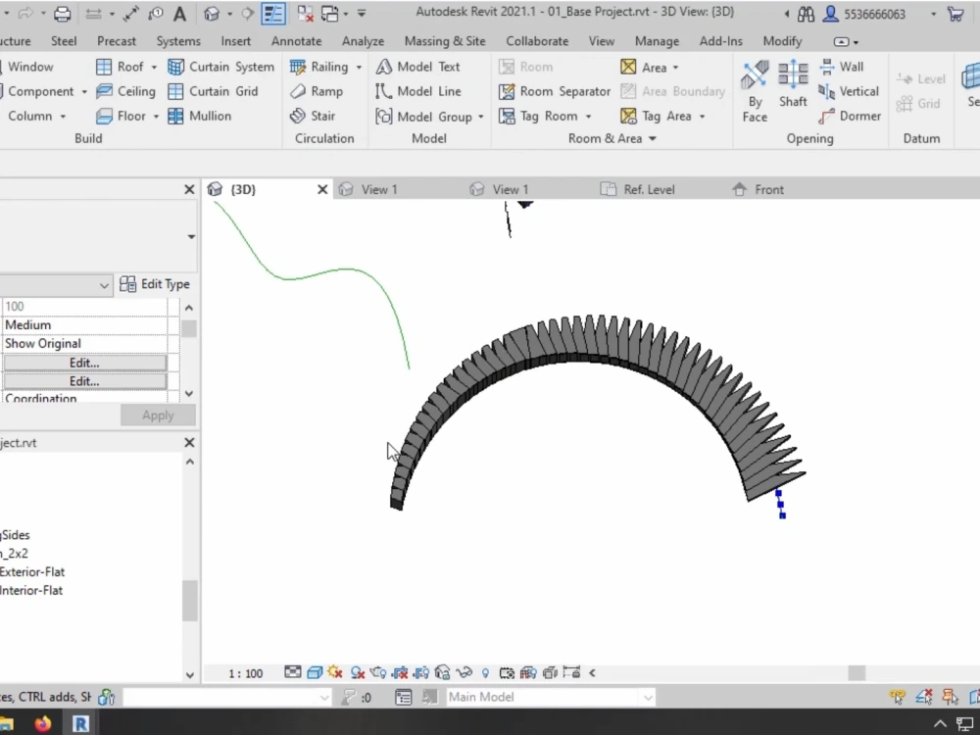Open the Floor dropdown arrow

156,117
